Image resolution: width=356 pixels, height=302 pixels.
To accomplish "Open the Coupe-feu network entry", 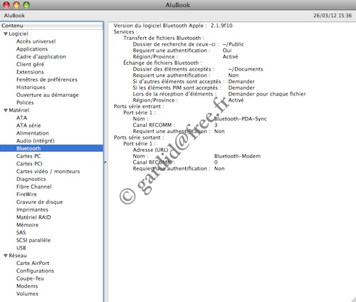I will pos(30,278).
